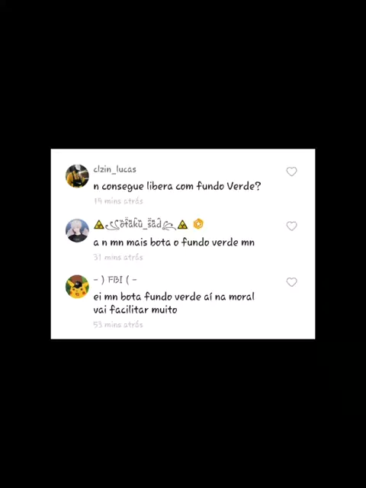Screen dimensions: 366x488
Task: Open the '- ) FBI ( -' username
Action: point(115,280)
